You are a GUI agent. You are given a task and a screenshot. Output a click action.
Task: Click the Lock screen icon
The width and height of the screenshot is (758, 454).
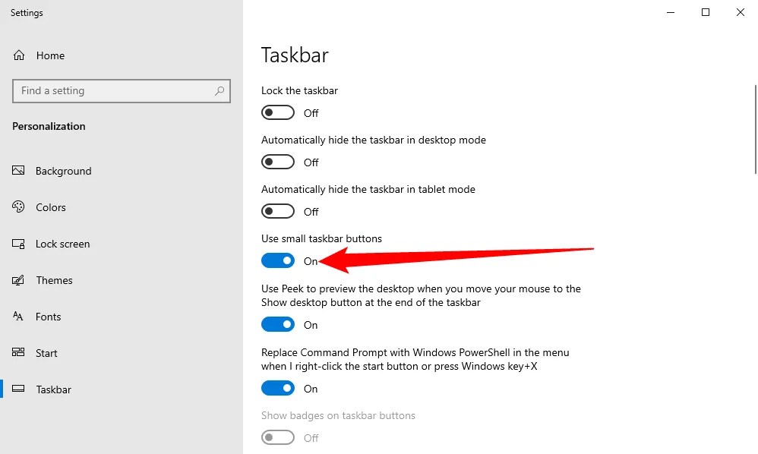pyautogui.click(x=18, y=244)
